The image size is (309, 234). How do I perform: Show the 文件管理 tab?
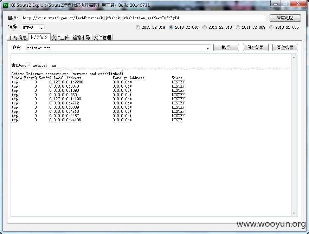tap(103, 37)
